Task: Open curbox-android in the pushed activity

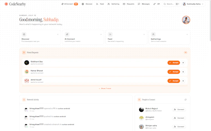Action: [60, 116]
